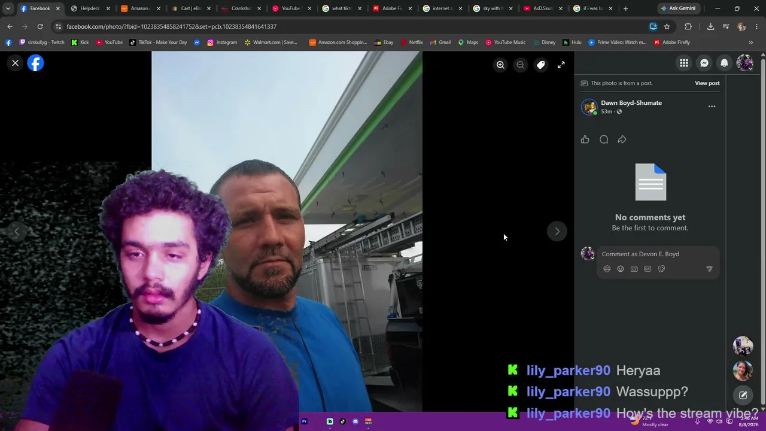Show the next photo
Image resolution: width=766 pixels, height=431 pixels.
[x=557, y=232]
